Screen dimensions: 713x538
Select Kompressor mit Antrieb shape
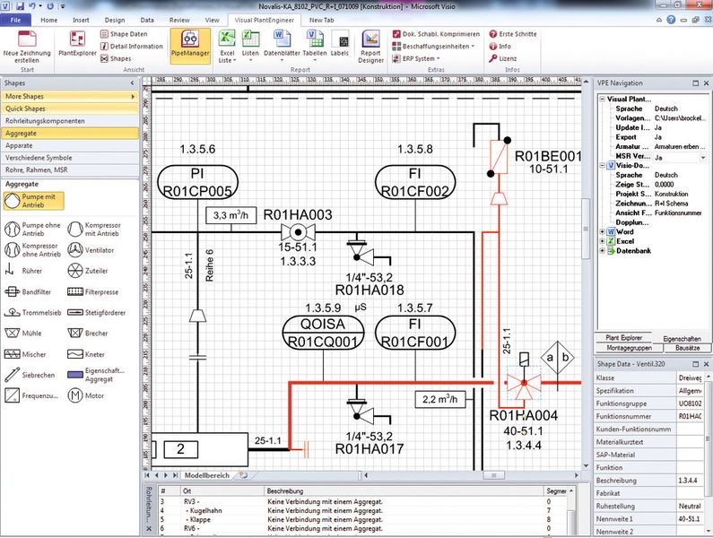point(93,230)
